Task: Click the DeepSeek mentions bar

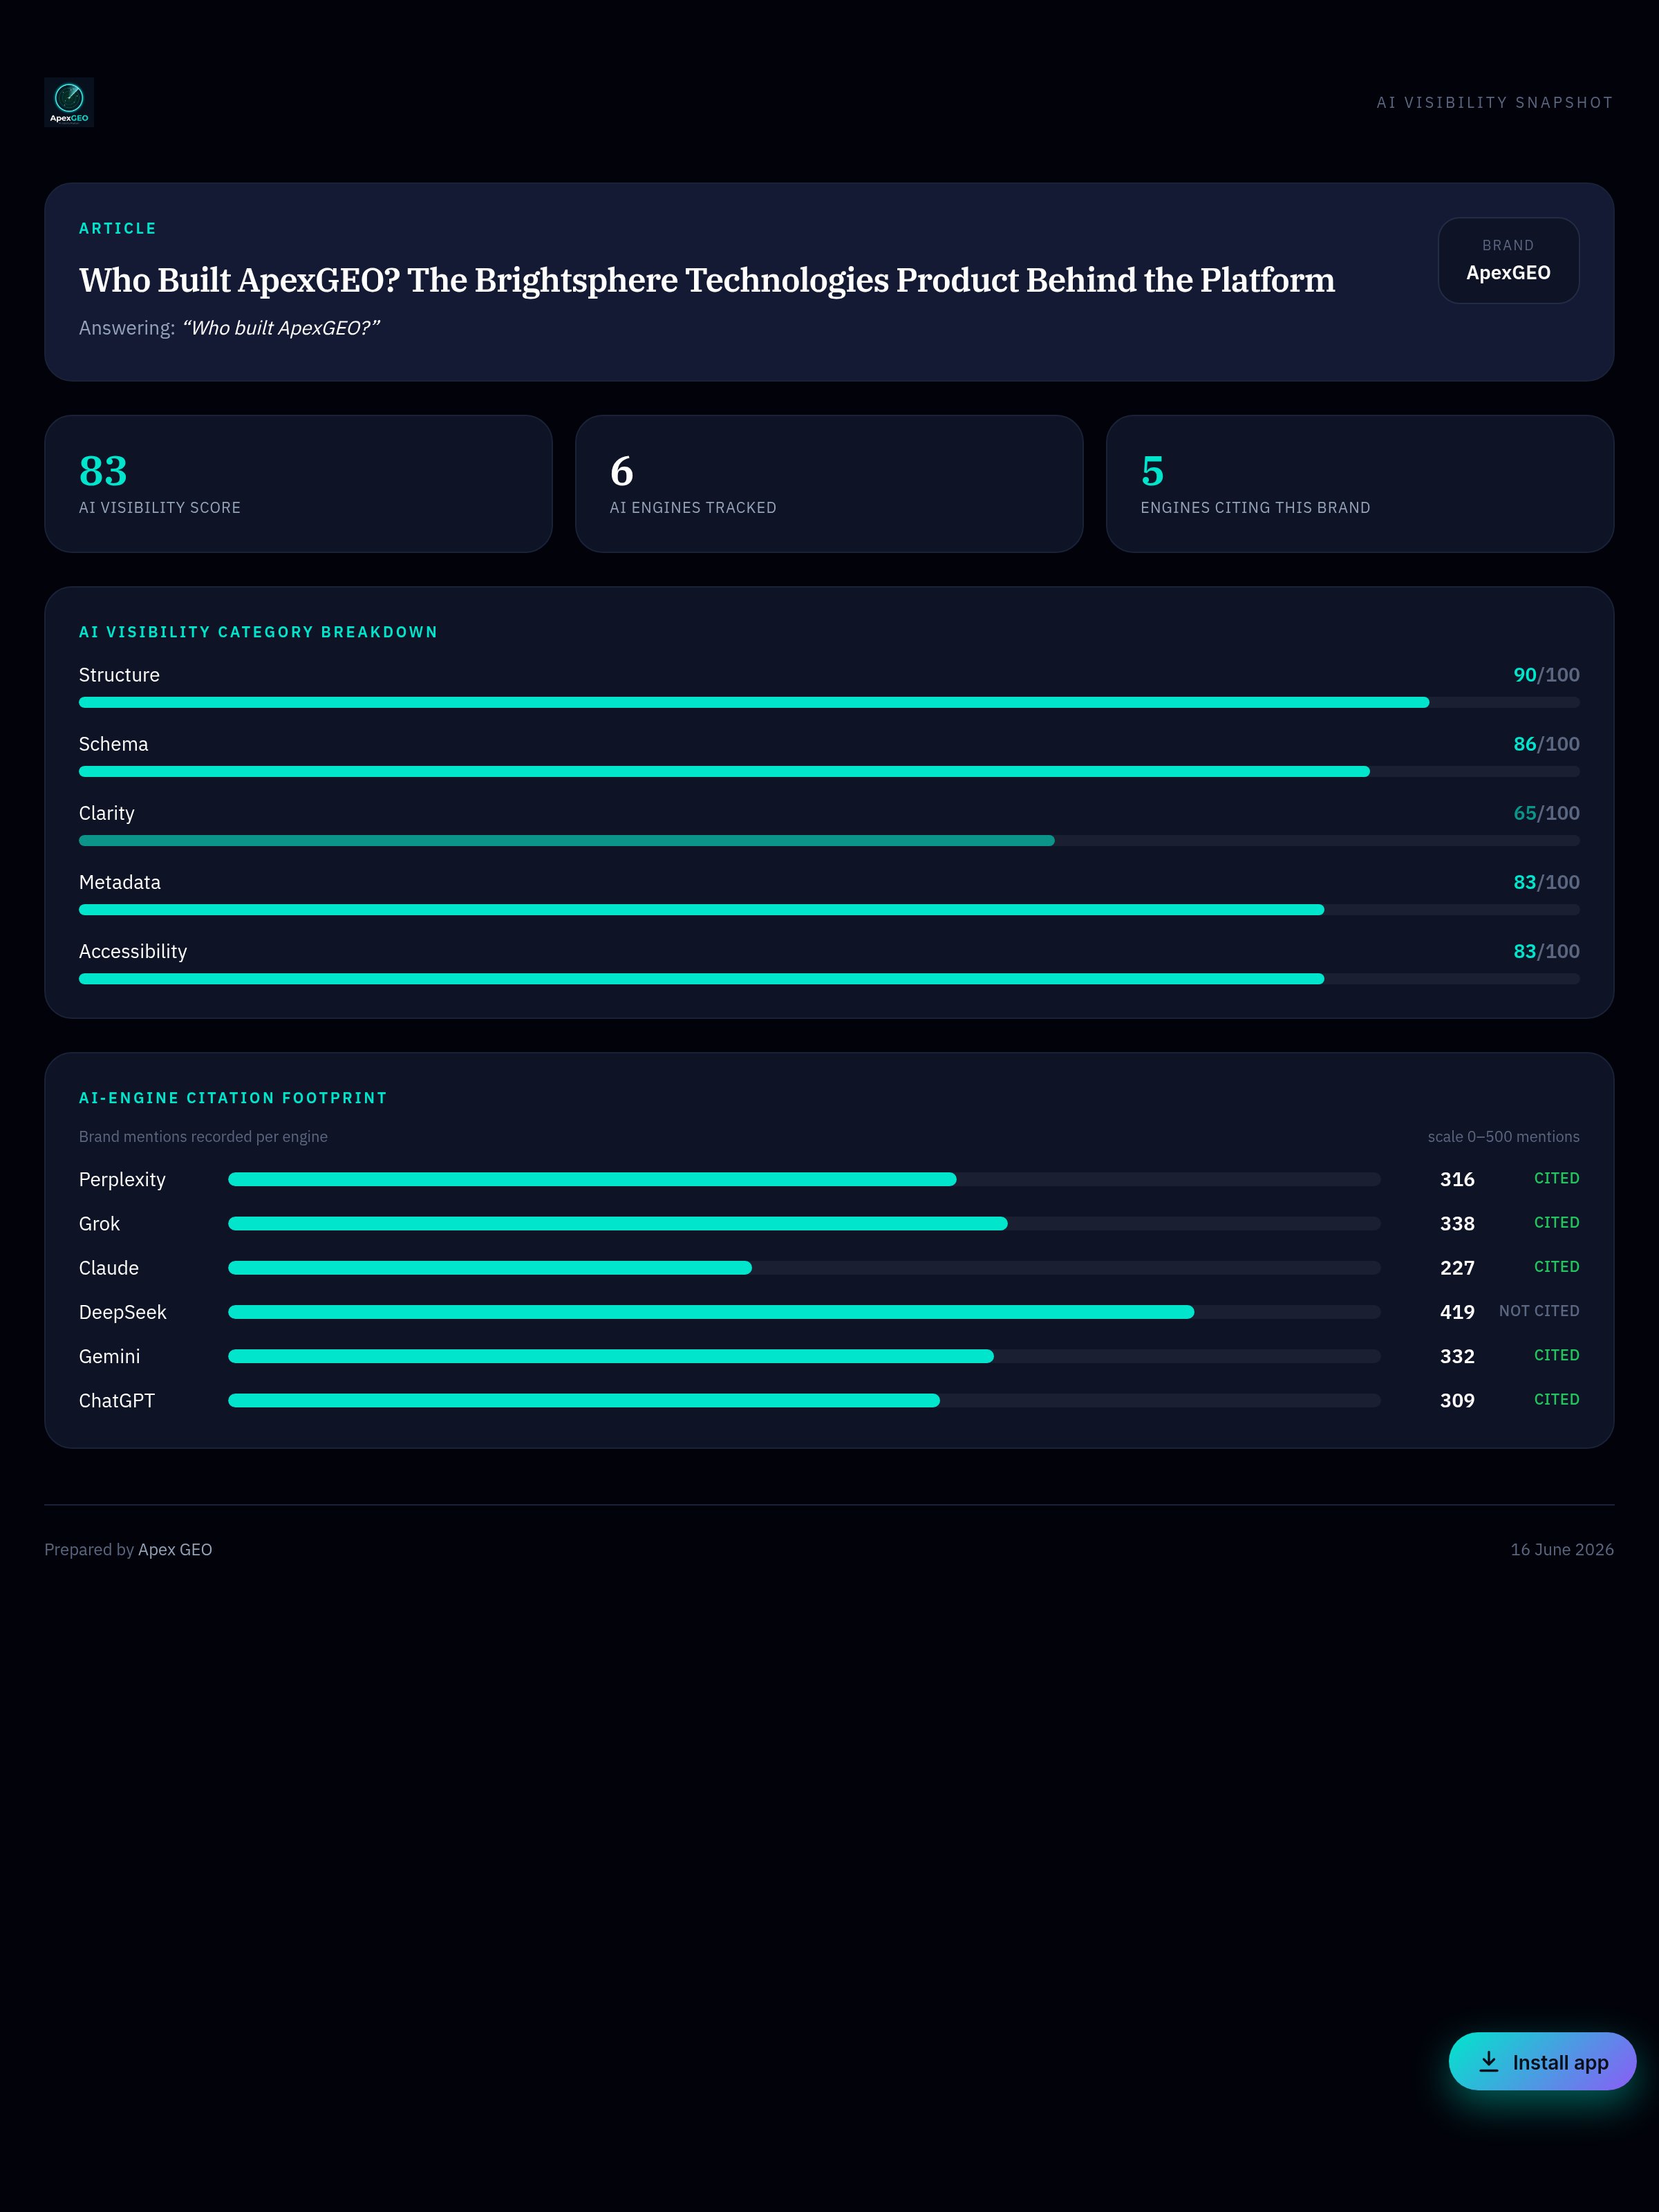Action: tap(804, 1312)
